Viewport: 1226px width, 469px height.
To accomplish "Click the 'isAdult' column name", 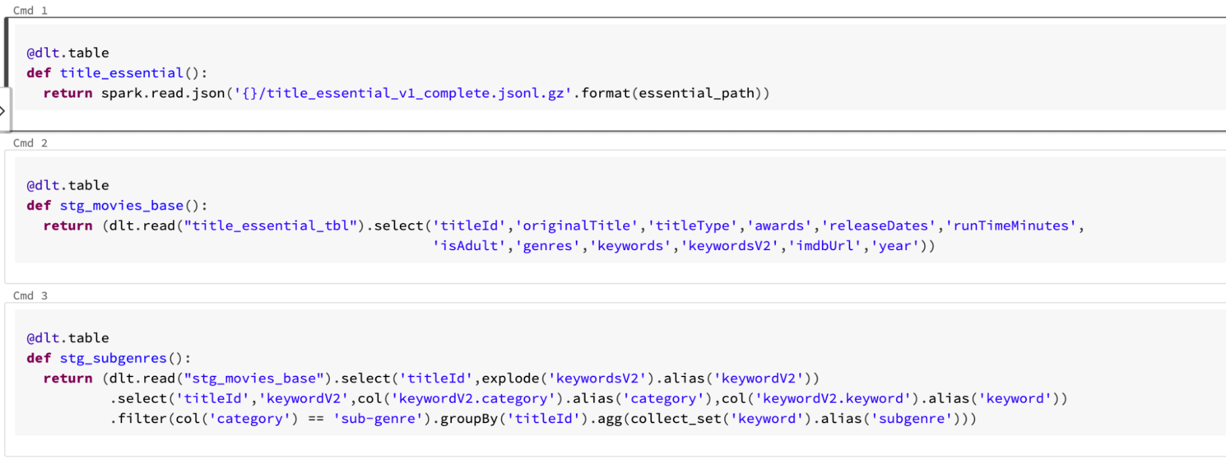I will 469,246.
